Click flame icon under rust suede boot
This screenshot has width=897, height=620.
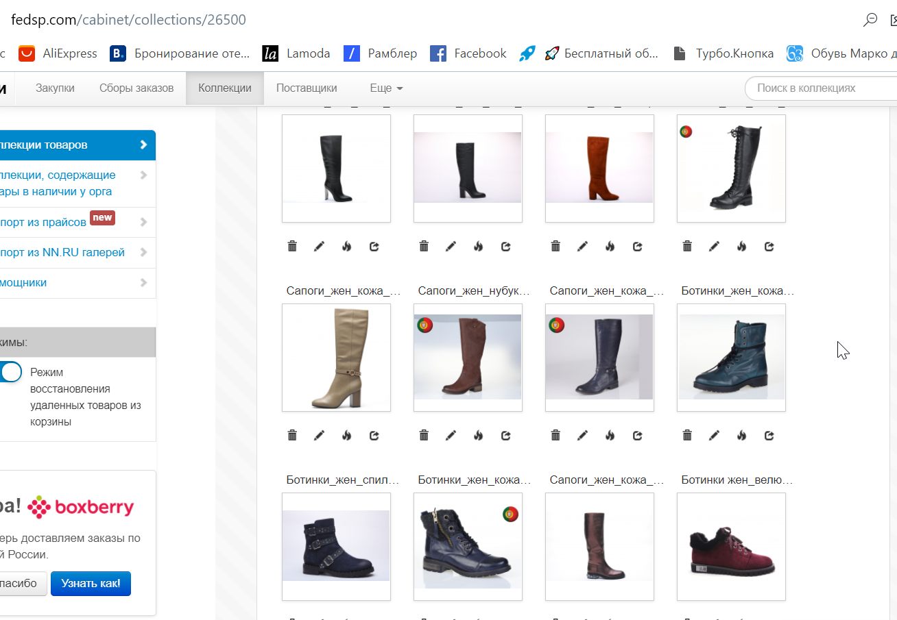click(x=610, y=247)
